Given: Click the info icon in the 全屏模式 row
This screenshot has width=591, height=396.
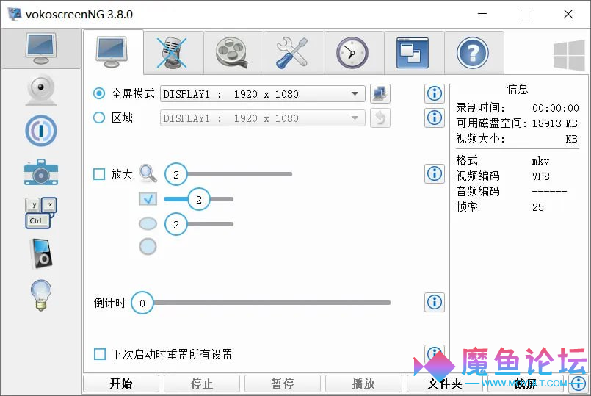Looking at the screenshot, I should 435,93.
